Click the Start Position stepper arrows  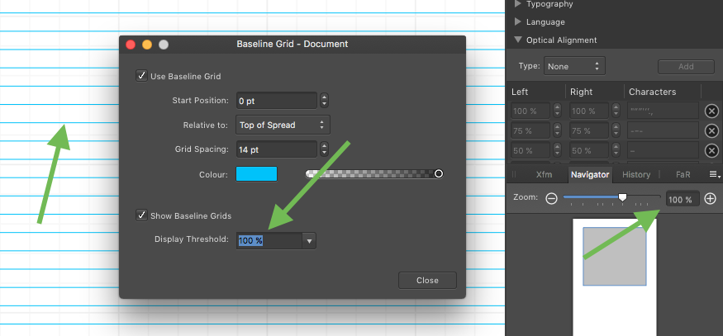324,101
